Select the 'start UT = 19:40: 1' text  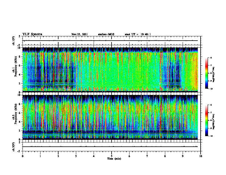138,34
